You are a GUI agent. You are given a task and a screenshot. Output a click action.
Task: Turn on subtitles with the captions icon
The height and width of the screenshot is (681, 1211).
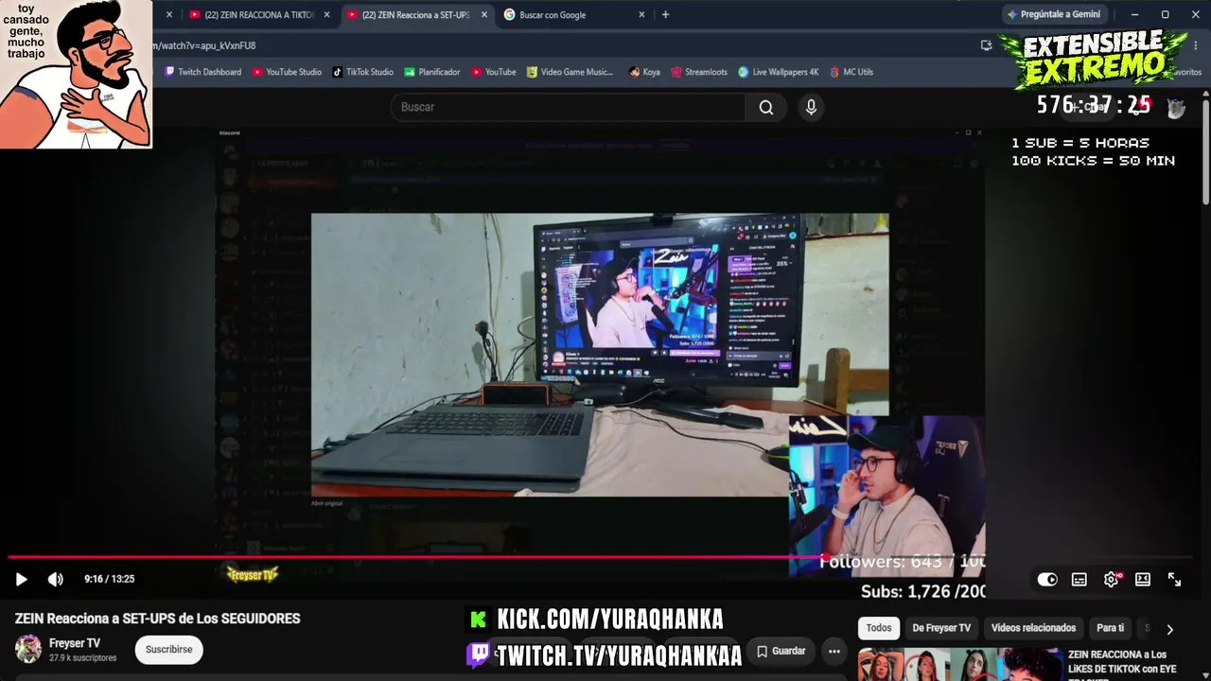tap(1079, 580)
